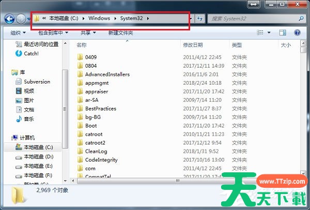Open the 组织 dropdown menu
This screenshot has height=210, width=310.
18,33
